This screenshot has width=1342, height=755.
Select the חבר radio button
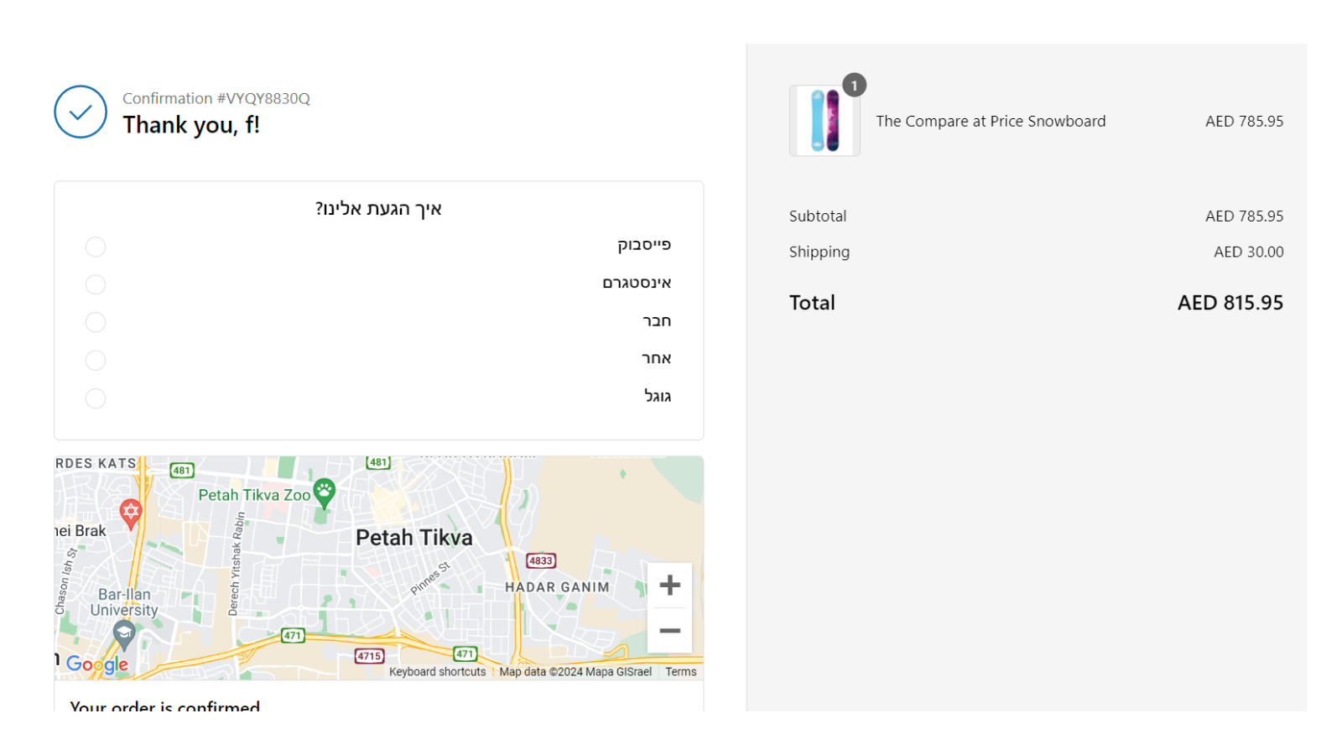[95, 322]
